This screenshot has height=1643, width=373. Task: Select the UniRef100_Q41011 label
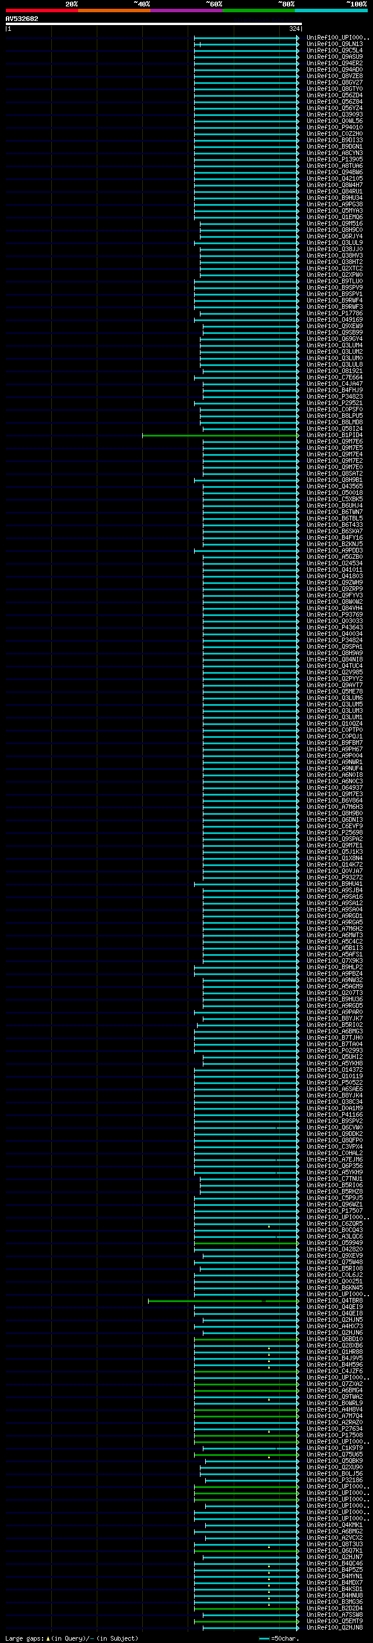tap(334, 570)
